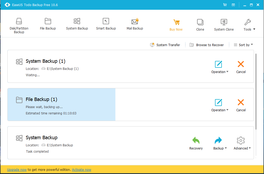Start a new File Backup
This screenshot has height=174, width=264.
click(48, 24)
